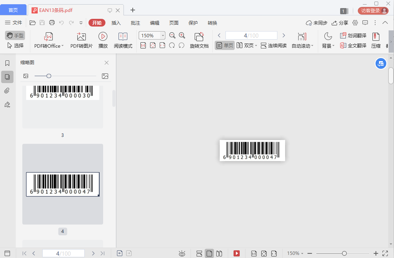Open bookmarks panel in sidebar
The width and height of the screenshot is (394, 258).
(x=7, y=63)
